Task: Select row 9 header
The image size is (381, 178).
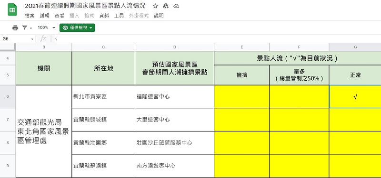Action: 8,166
